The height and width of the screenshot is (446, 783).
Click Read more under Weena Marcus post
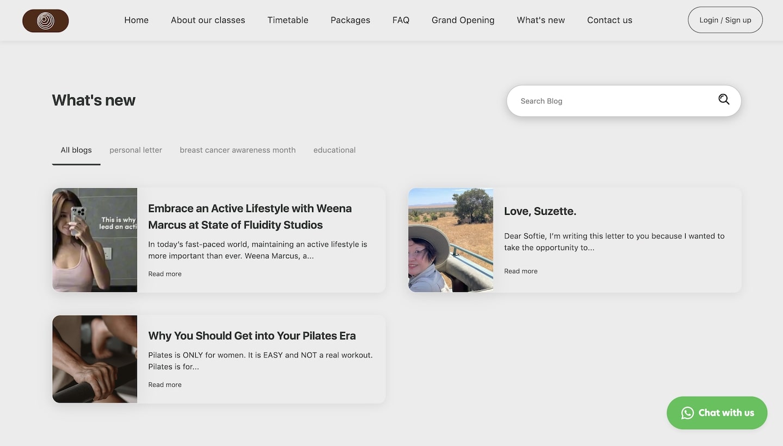coord(165,274)
